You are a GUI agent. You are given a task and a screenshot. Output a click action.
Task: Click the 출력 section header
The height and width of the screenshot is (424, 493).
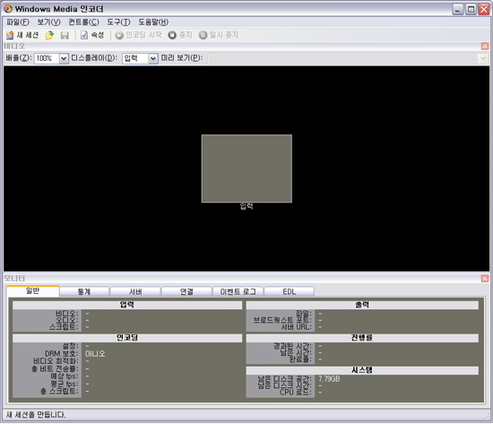click(x=362, y=305)
